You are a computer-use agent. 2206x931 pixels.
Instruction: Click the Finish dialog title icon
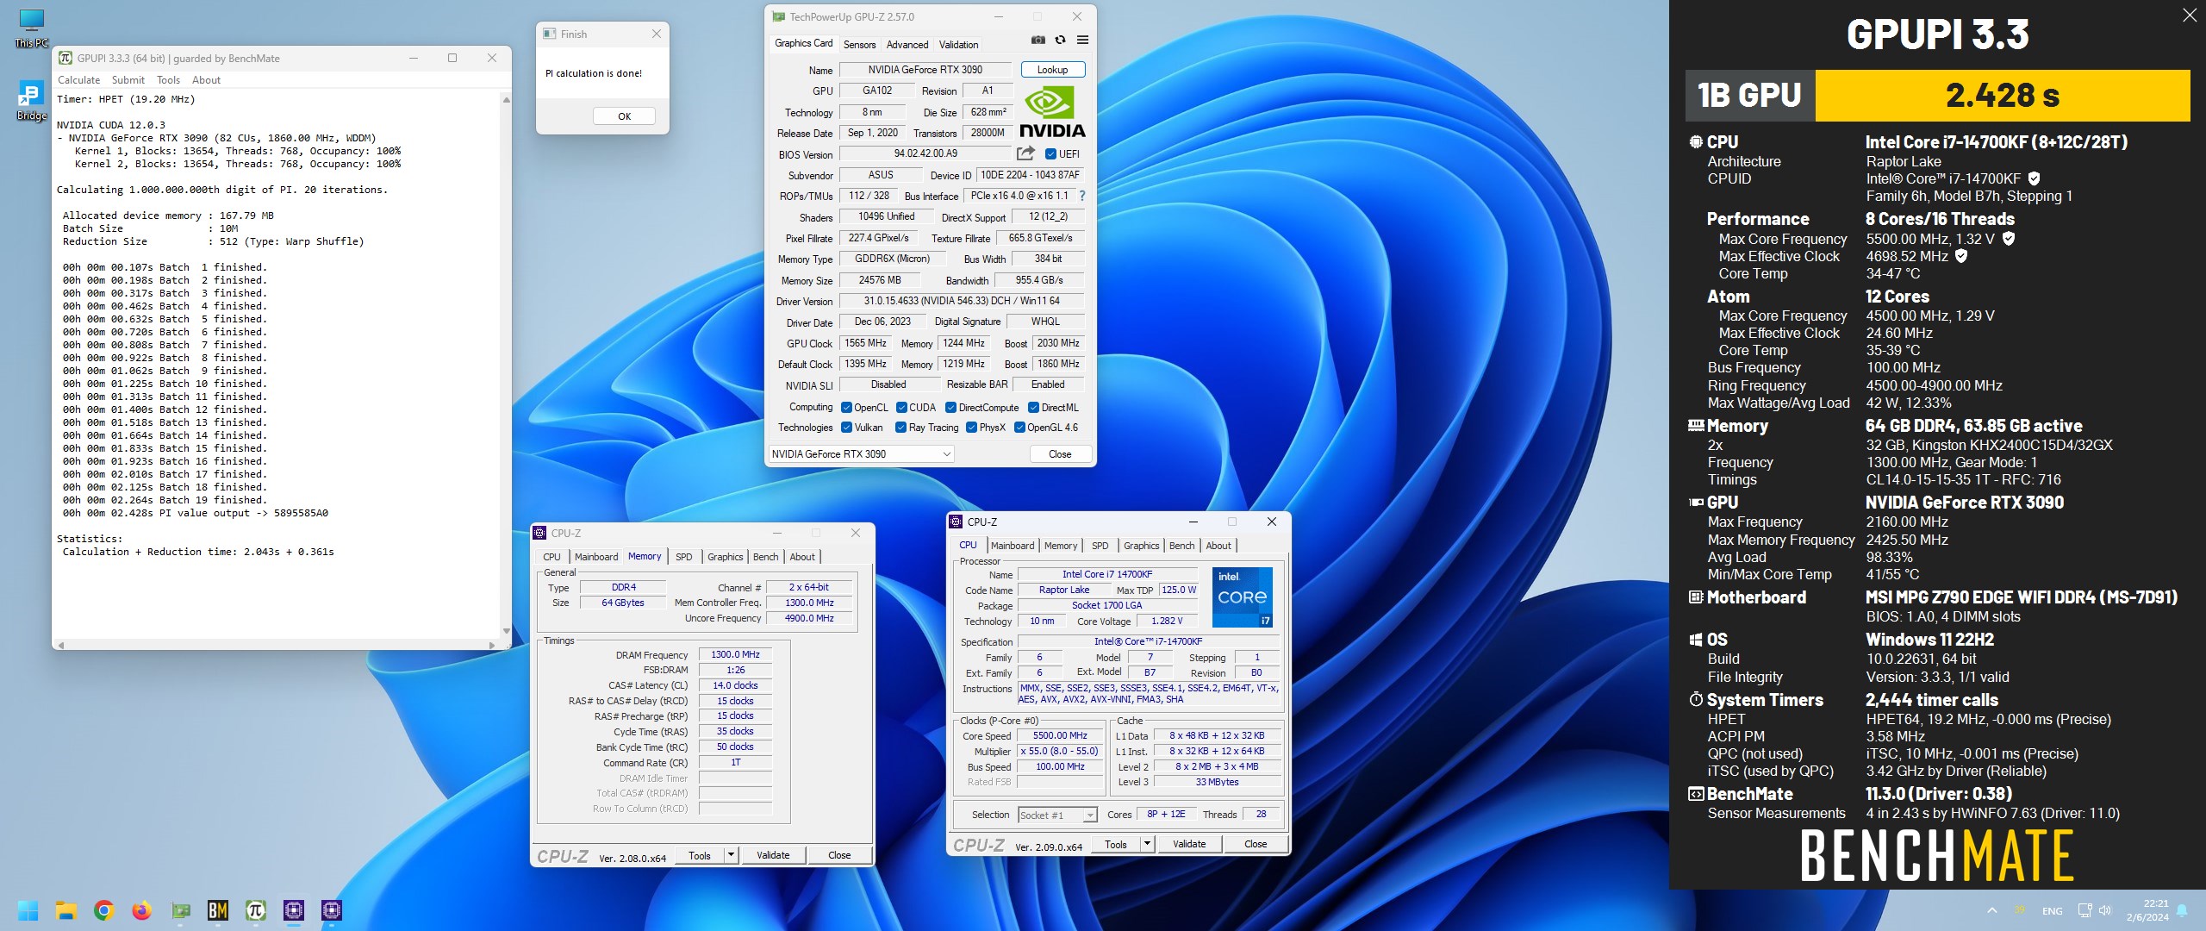click(550, 34)
